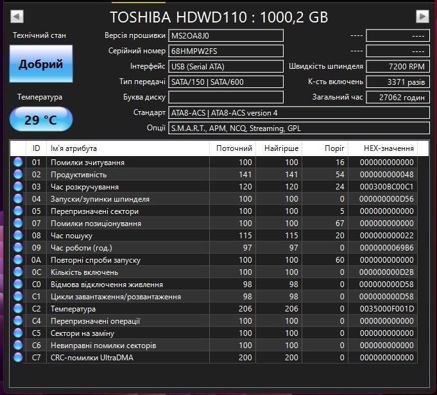Click status icon for Температура attribute row

[x=18, y=308]
